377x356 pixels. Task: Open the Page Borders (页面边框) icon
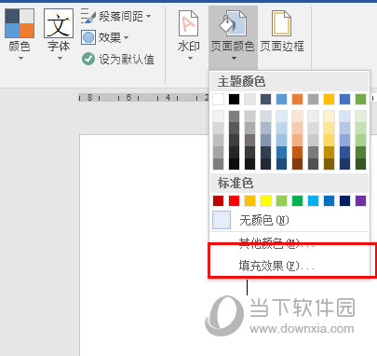(282, 23)
